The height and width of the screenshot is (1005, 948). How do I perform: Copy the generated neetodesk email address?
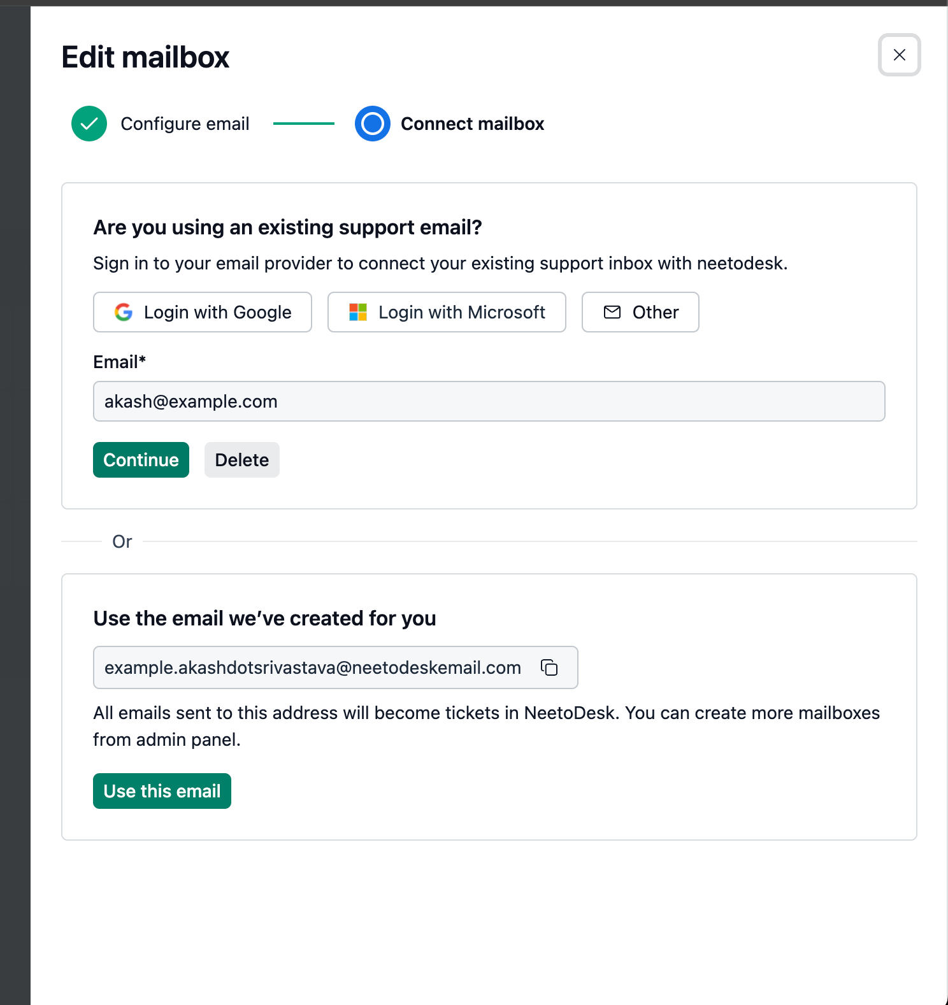click(x=549, y=667)
